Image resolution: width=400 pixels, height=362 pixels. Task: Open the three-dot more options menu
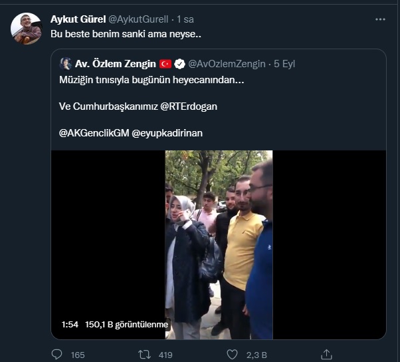(x=380, y=19)
